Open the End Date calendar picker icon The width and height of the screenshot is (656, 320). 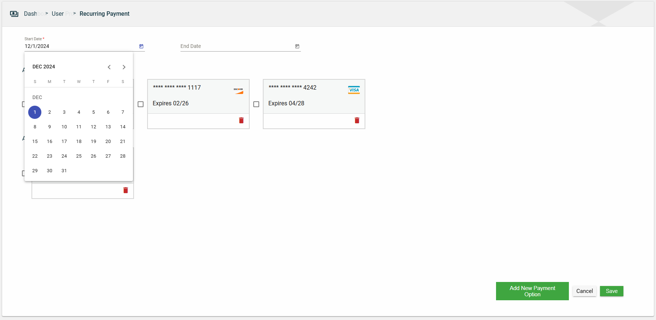point(297,46)
